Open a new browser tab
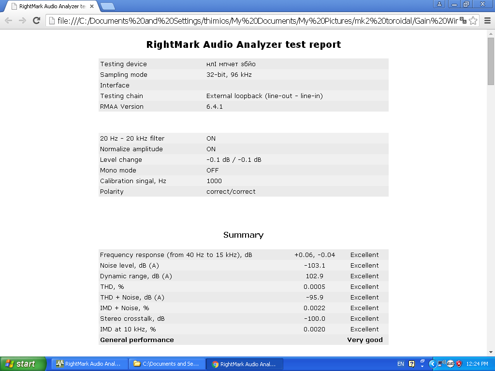 (x=108, y=6)
